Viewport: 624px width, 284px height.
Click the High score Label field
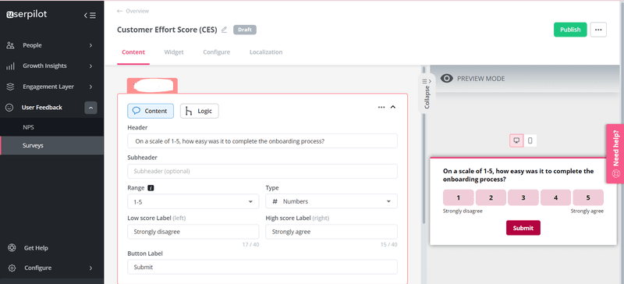coord(331,232)
